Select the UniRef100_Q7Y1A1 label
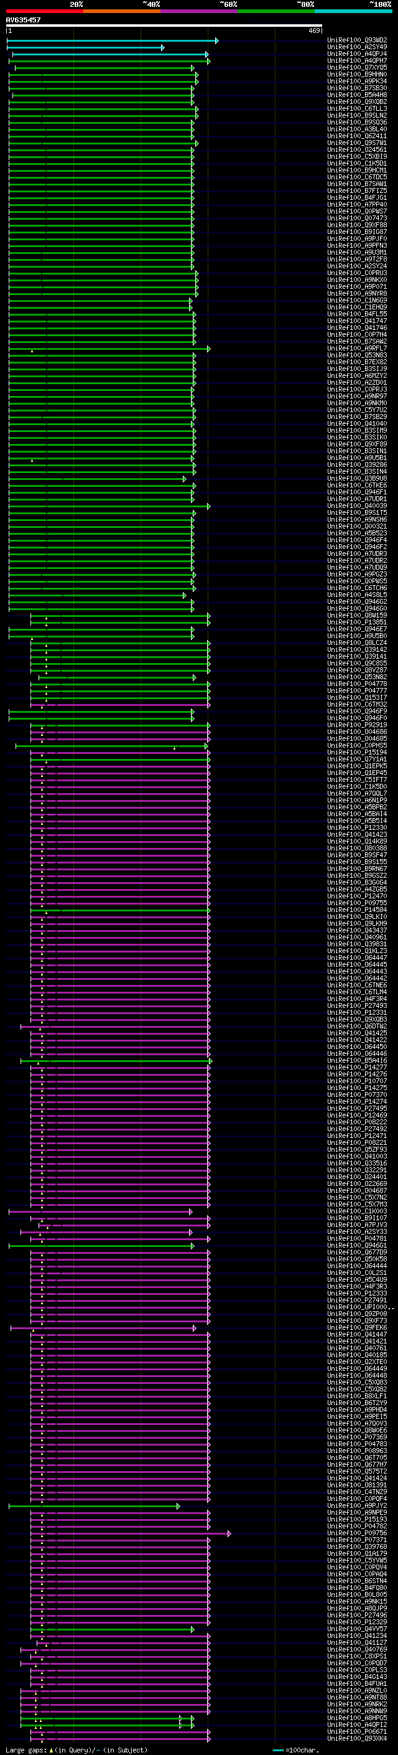Screen dimensions: 398x1755 point(357,759)
